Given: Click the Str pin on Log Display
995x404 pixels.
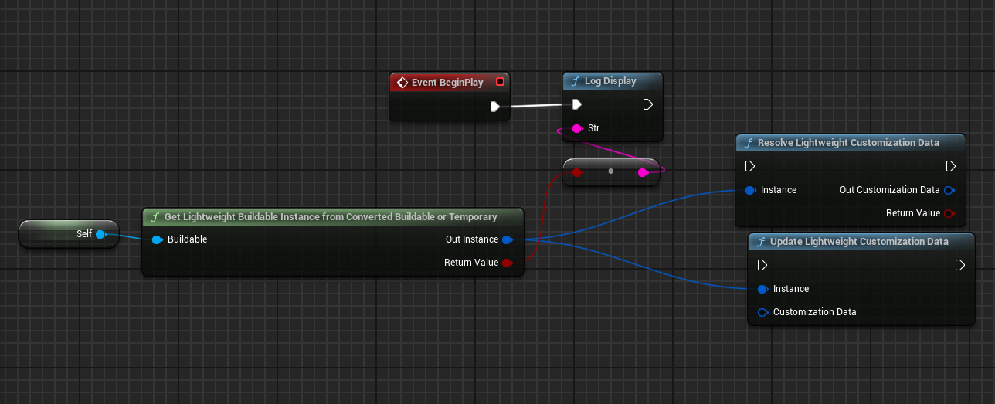Looking at the screenshot, I should (x=576, y=128).
